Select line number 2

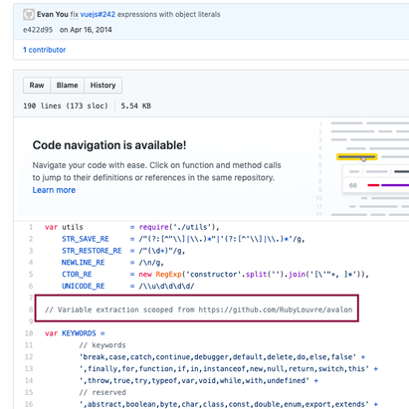coord(31,239)
